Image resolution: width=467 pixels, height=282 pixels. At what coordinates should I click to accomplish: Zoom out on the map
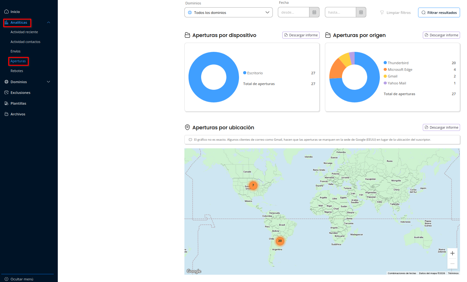click(452, 264)
